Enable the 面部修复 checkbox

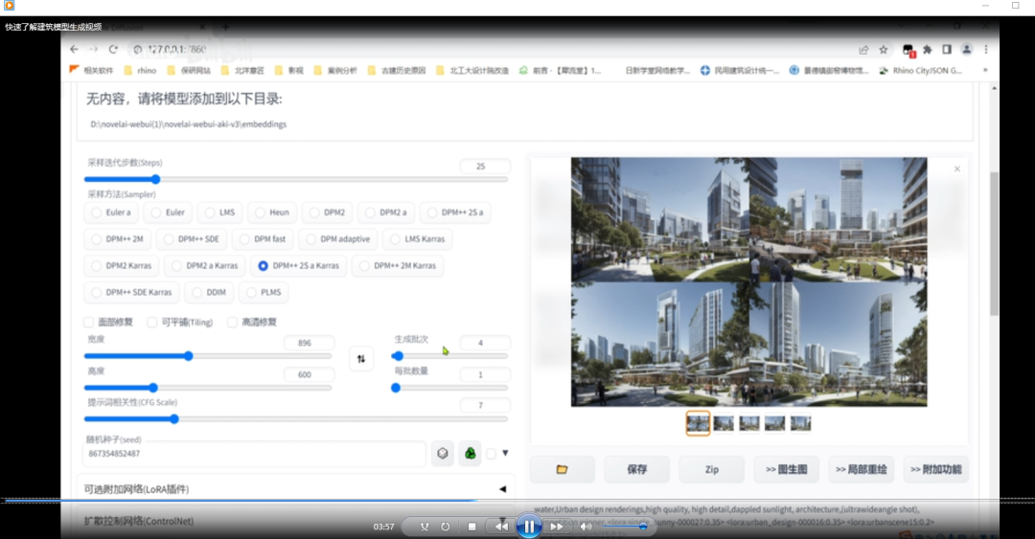click(x=89, y=323)
